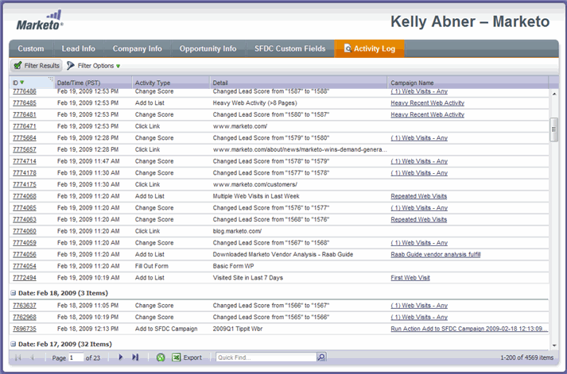Image resolution: width=567 pixels, height=374 pixels.
Task: Open activity ID 7774178
Action: point(25,173)
